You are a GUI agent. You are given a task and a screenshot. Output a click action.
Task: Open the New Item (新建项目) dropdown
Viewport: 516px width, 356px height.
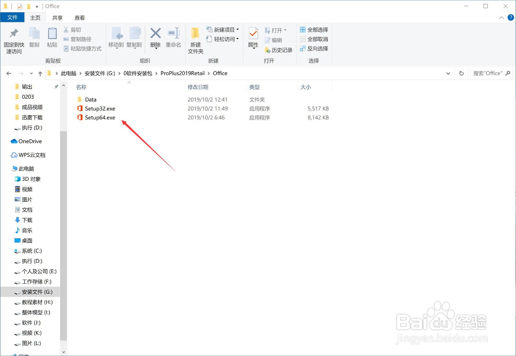(223, 30)
